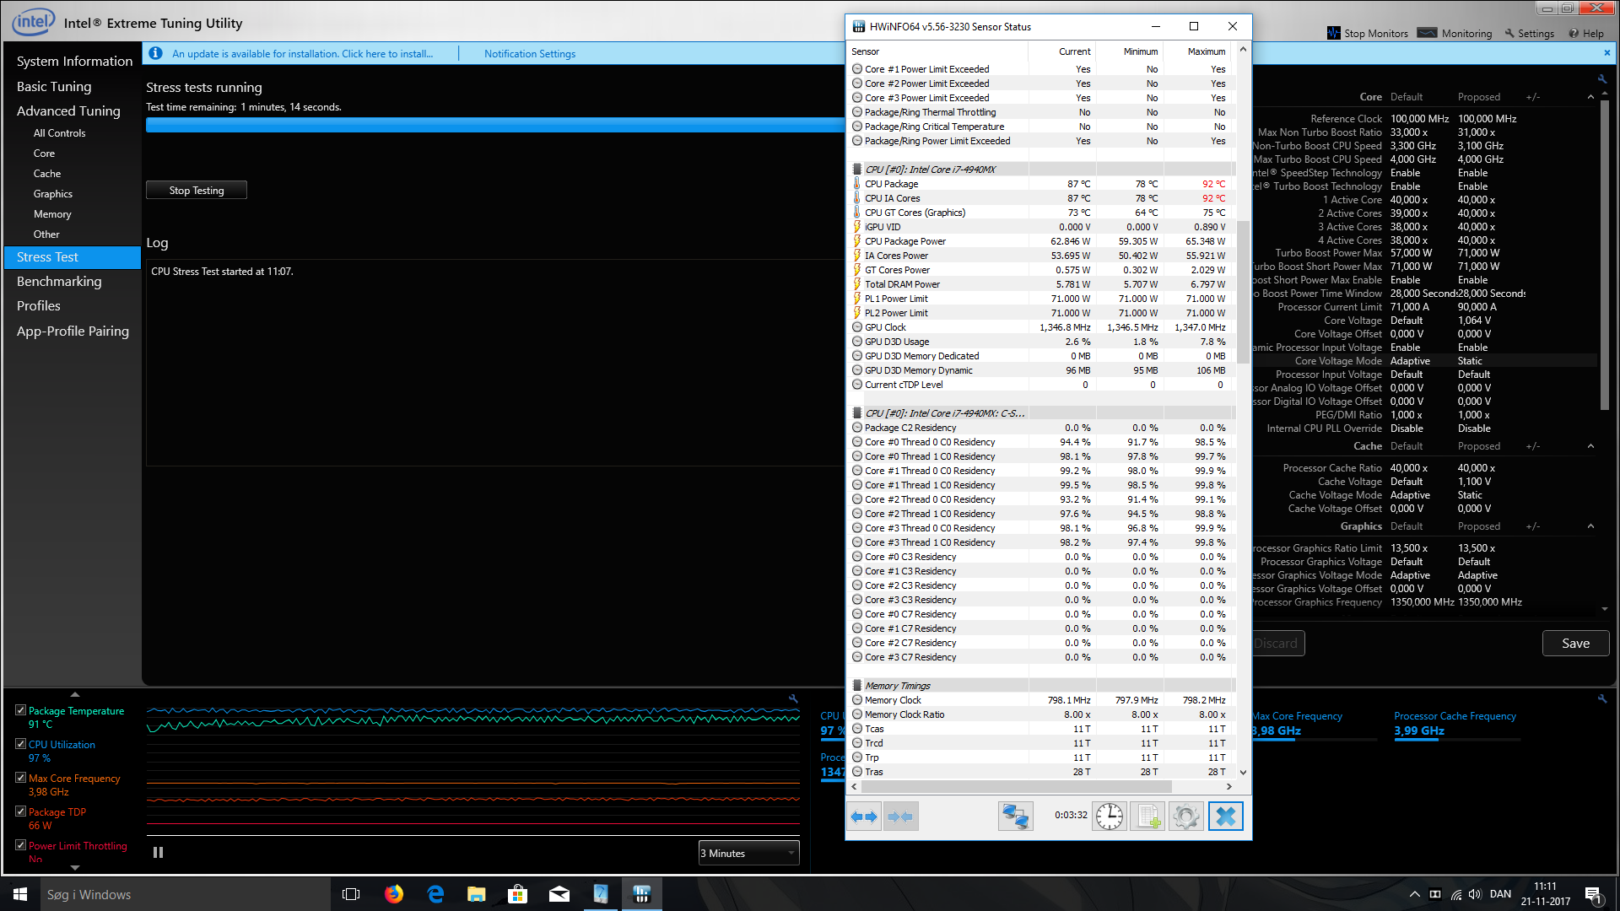Click the Windows search box
Image resolution: width=1620 pixels, height=911 pixels.
(185, 894)
